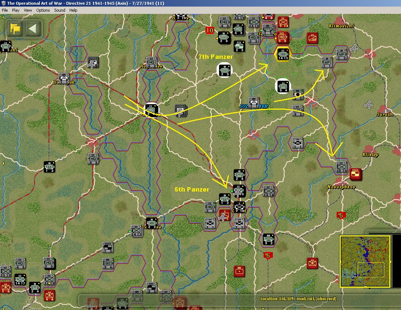Image resolution: width=401 pixels, height=310 pixels.
Task: Select the gray XXX 2 2 checkered unit
Action: pyautogui.click(x=152, y=287)
